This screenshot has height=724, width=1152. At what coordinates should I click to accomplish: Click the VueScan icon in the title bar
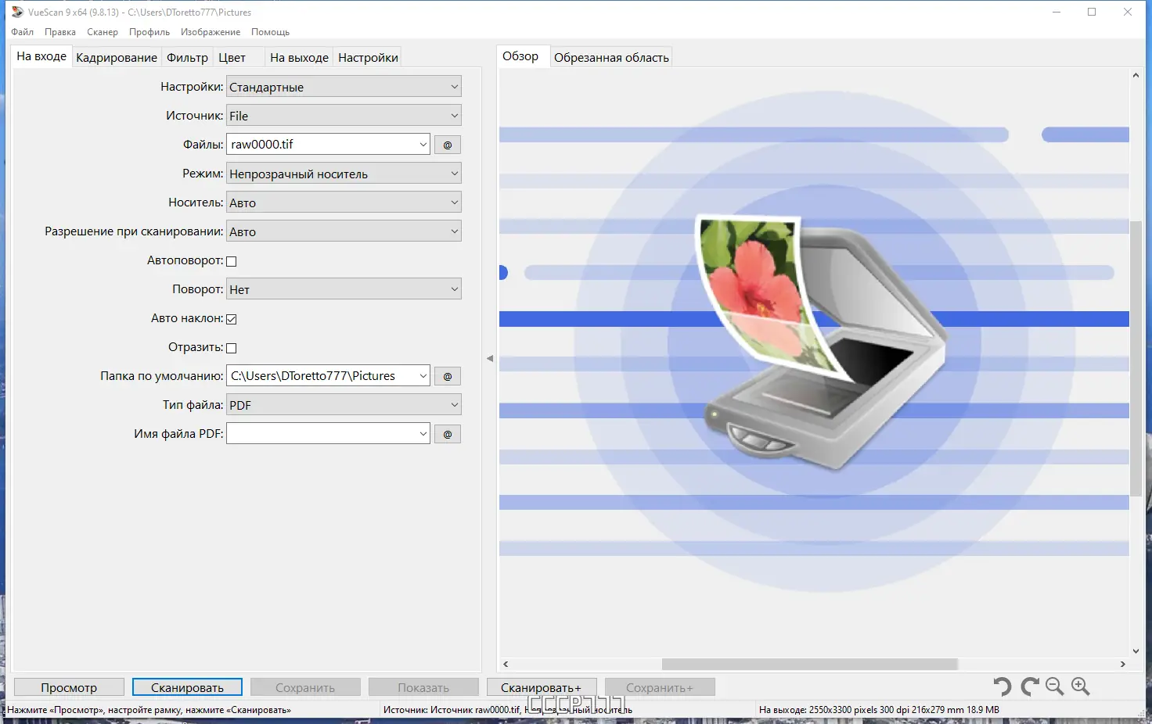coord(17,11)
